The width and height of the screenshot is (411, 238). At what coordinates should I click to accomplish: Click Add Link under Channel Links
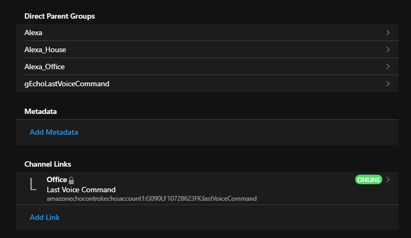coord(45,217)
